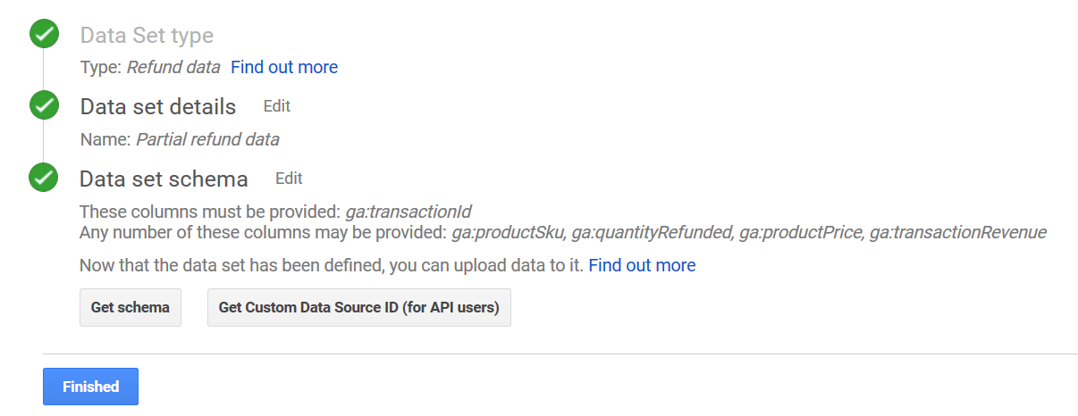
Task: Click the green checkmark beside Data set schema
Action: [43, 177]
